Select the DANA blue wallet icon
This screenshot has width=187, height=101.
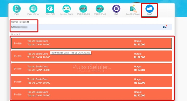tap(150, 9)
